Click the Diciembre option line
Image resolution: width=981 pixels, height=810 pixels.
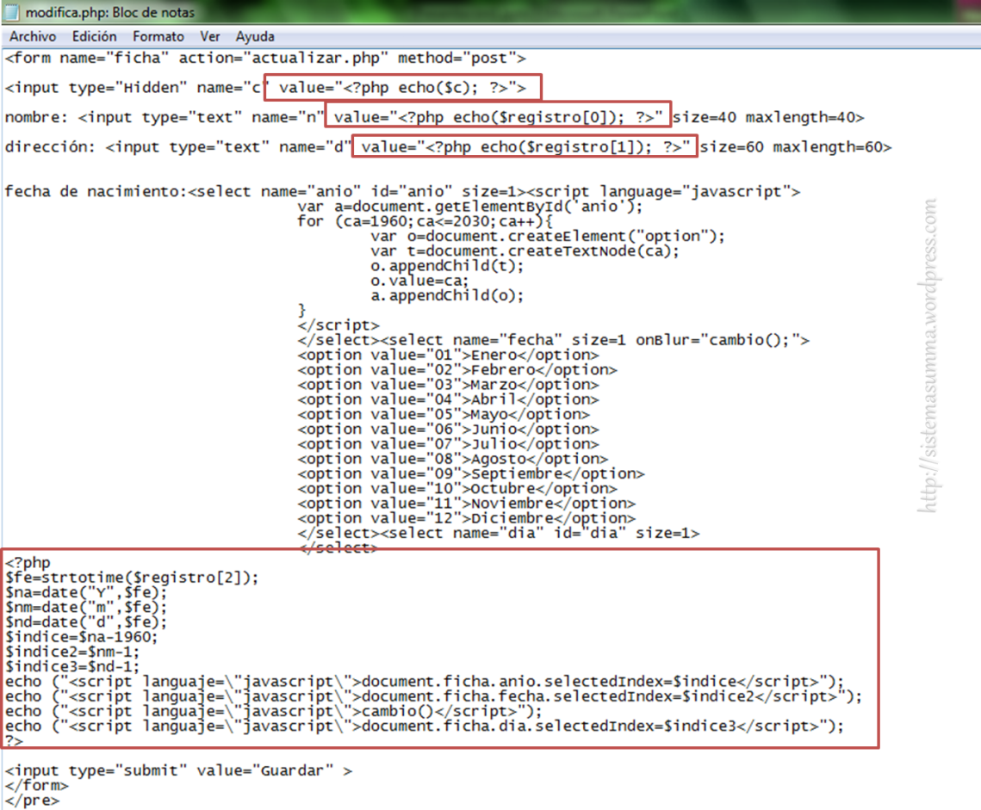click(x=466, y=518)
